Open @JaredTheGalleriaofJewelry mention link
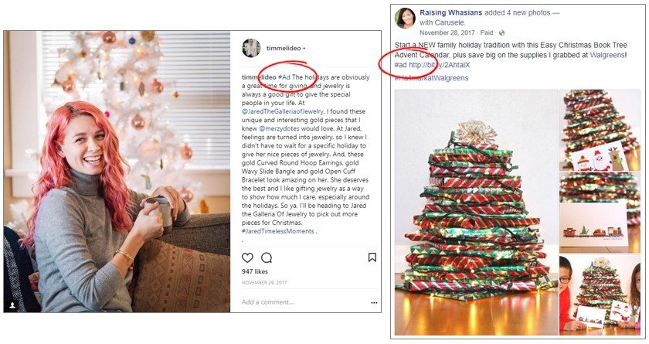Image resolution: width=649 pixels, height=344 pixels. (x=282, y=111)
